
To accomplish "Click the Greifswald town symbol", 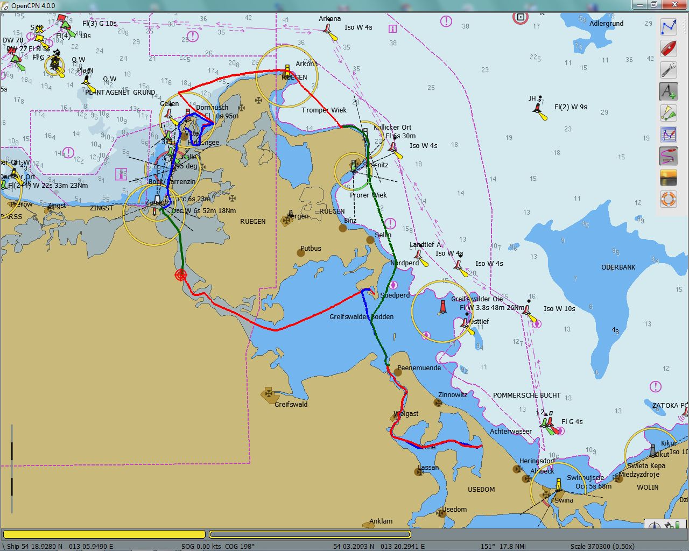I will pyautogui.click(x=268, y=394).
